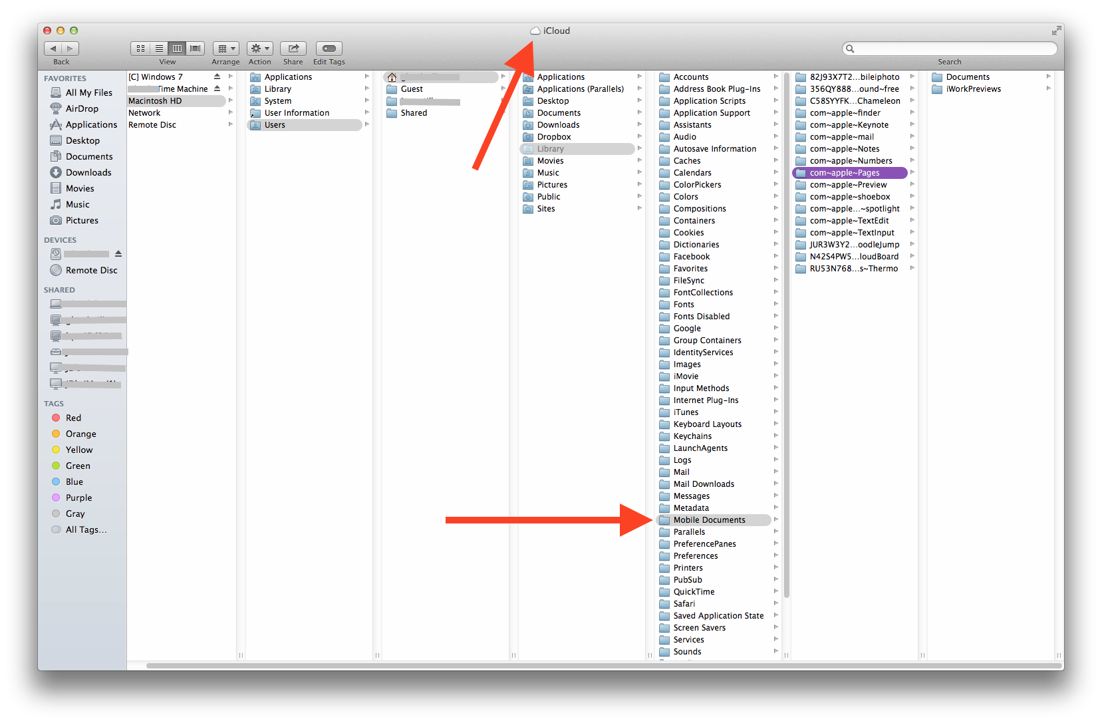Screen dimensions: 1102x723
Task: Expand the Remote Disc row arrow
Action: point(230,125)
